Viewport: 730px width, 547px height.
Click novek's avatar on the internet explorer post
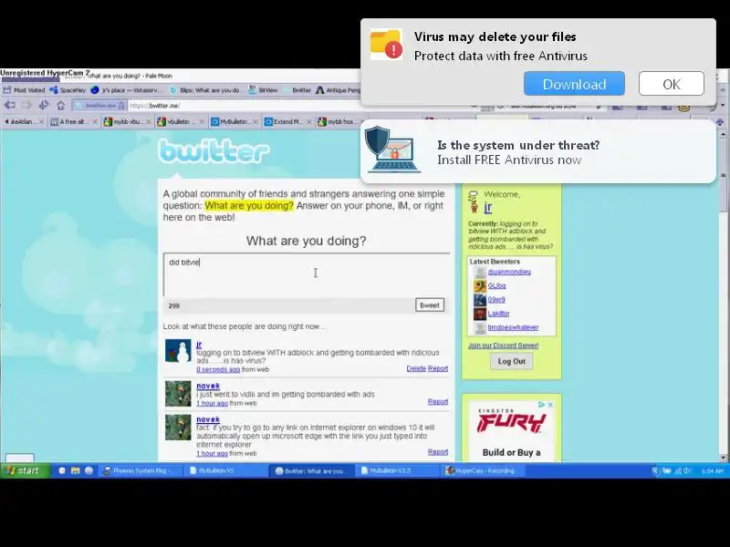[x=178, y=428]
